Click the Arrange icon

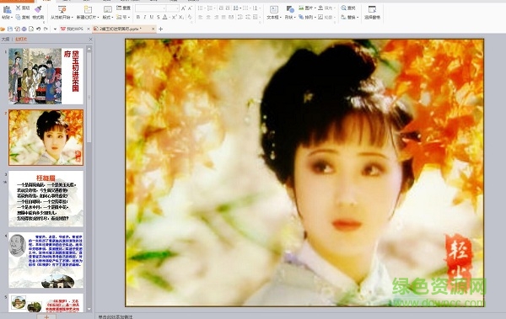point(301,17)
